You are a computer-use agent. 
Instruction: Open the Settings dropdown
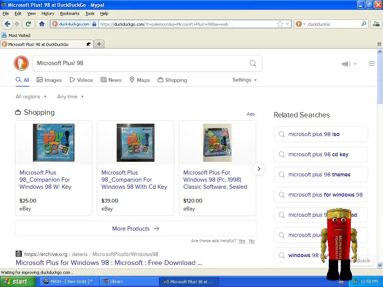tap(245, 80)
